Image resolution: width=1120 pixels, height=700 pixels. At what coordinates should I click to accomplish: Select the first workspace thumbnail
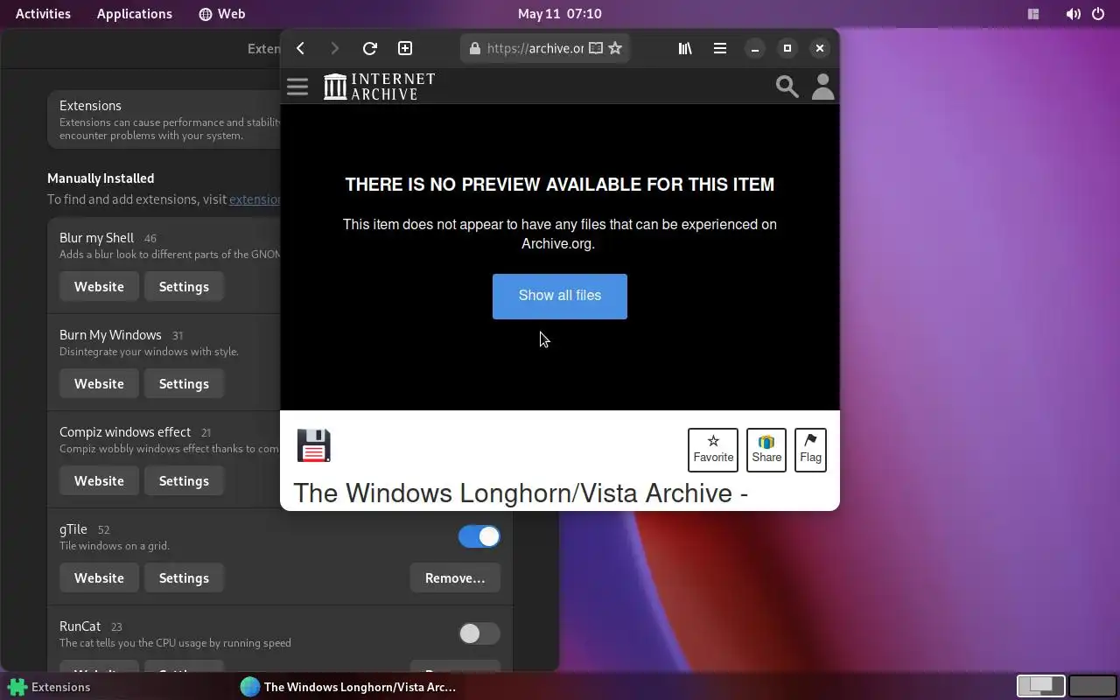(1040, 685)
